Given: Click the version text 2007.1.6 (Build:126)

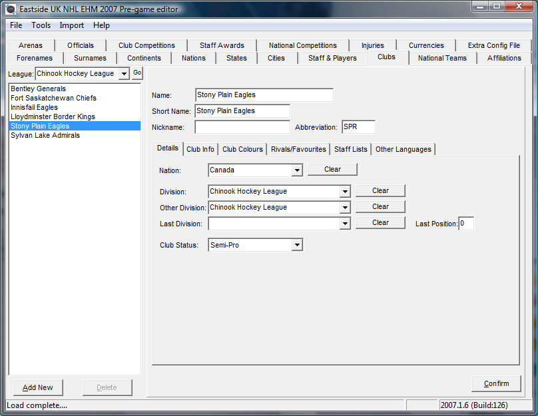Looking at the screenshot, I should [x=474, y=405].
